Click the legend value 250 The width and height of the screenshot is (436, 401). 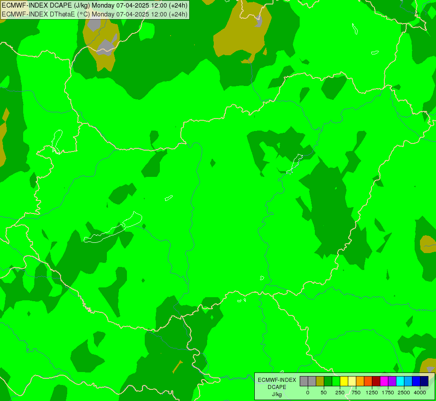click(340, 393)
